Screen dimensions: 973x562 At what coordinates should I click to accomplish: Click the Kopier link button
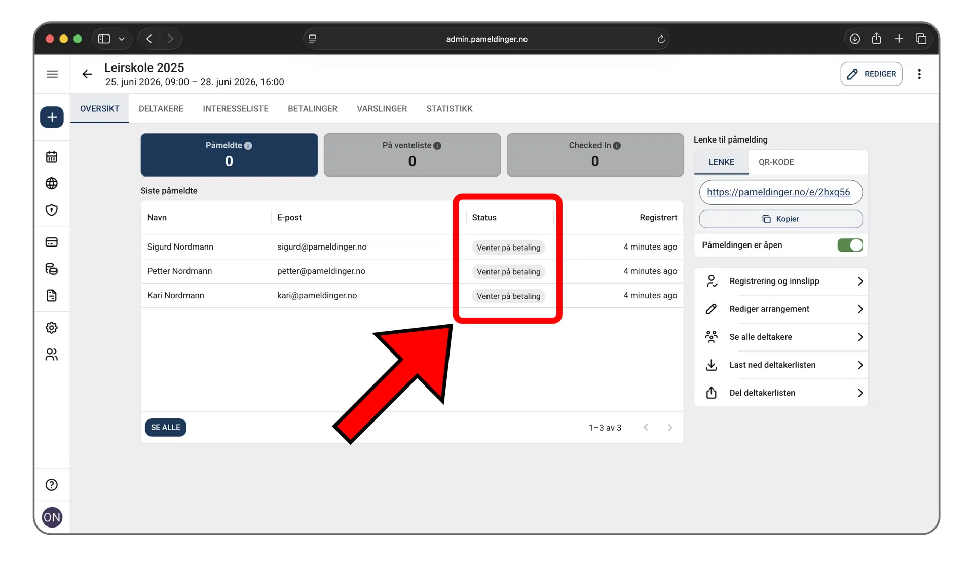point(780,219)
